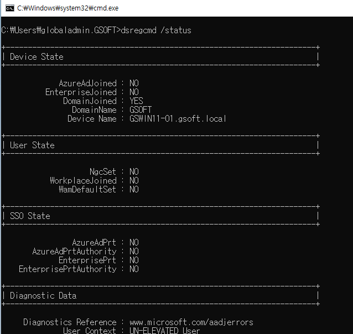Click the WamDefaultSet label
Image resolution: width=353 pixels, height=334 pixels.
(x=87, y=189)
